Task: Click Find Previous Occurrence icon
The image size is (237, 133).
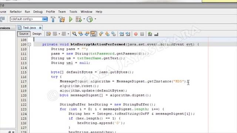Action: (x=81, y=34)
